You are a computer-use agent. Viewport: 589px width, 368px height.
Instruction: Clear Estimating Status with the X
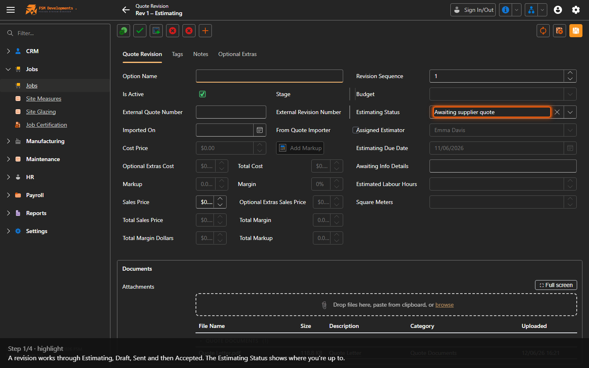click(x=557, y=112)
